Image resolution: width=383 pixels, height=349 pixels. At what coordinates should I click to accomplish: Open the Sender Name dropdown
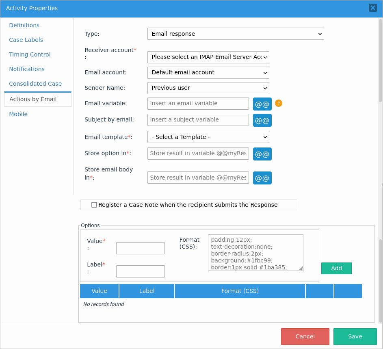pyautogui.click(x=208, y=88)
